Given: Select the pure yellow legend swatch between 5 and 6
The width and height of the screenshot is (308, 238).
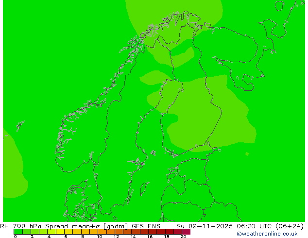Looking at the screenshot, I should pyautogui.click(x=60, y=232).
